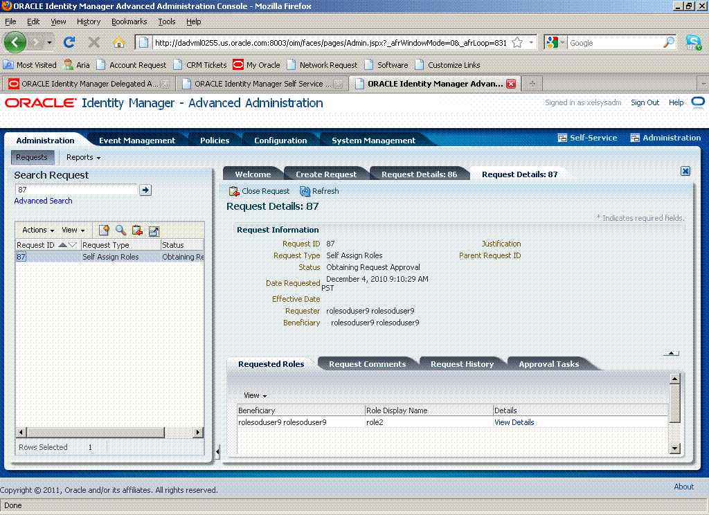Screen dimensions: 709x515
Task: Switch to the Approval Tasks tab
Action: coord(548,363)
